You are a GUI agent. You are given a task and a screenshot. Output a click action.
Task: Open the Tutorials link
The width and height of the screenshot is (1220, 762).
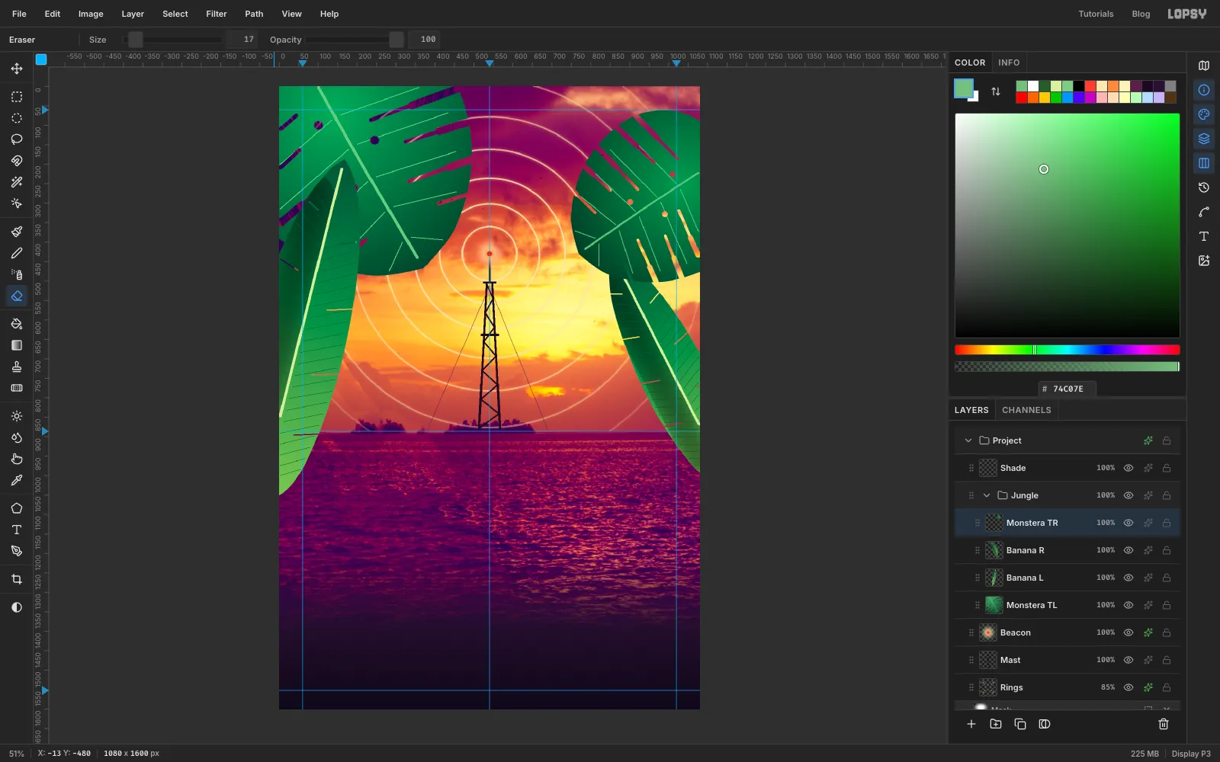click(1096, 14)
